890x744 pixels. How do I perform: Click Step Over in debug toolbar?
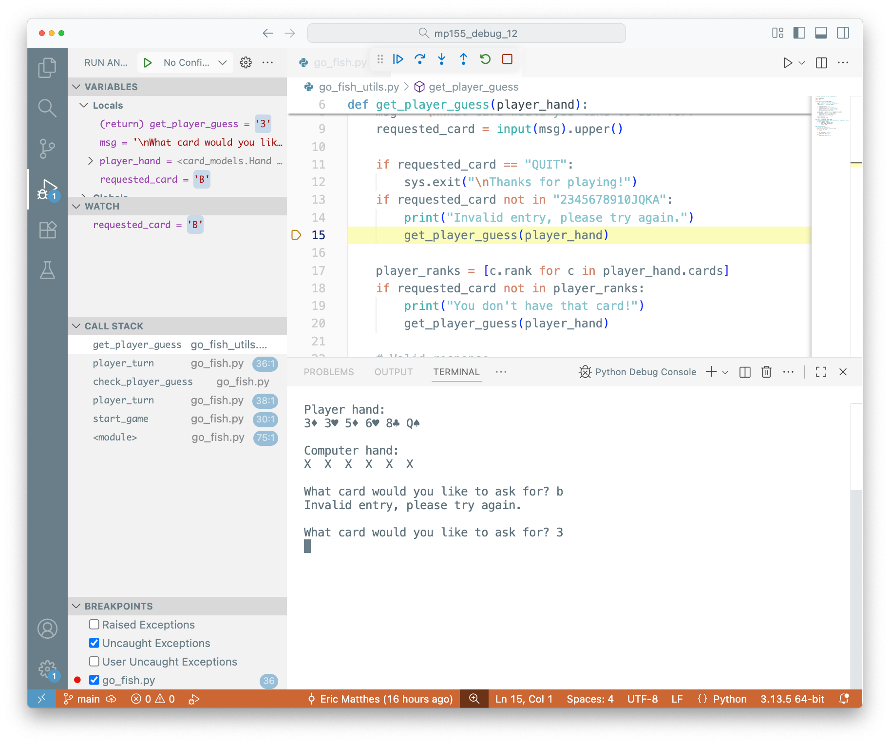point(420,59)
